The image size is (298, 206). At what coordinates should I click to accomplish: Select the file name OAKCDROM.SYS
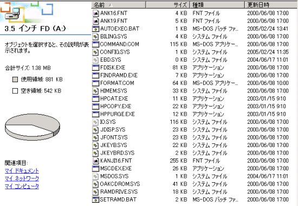(x=120, y=184)
